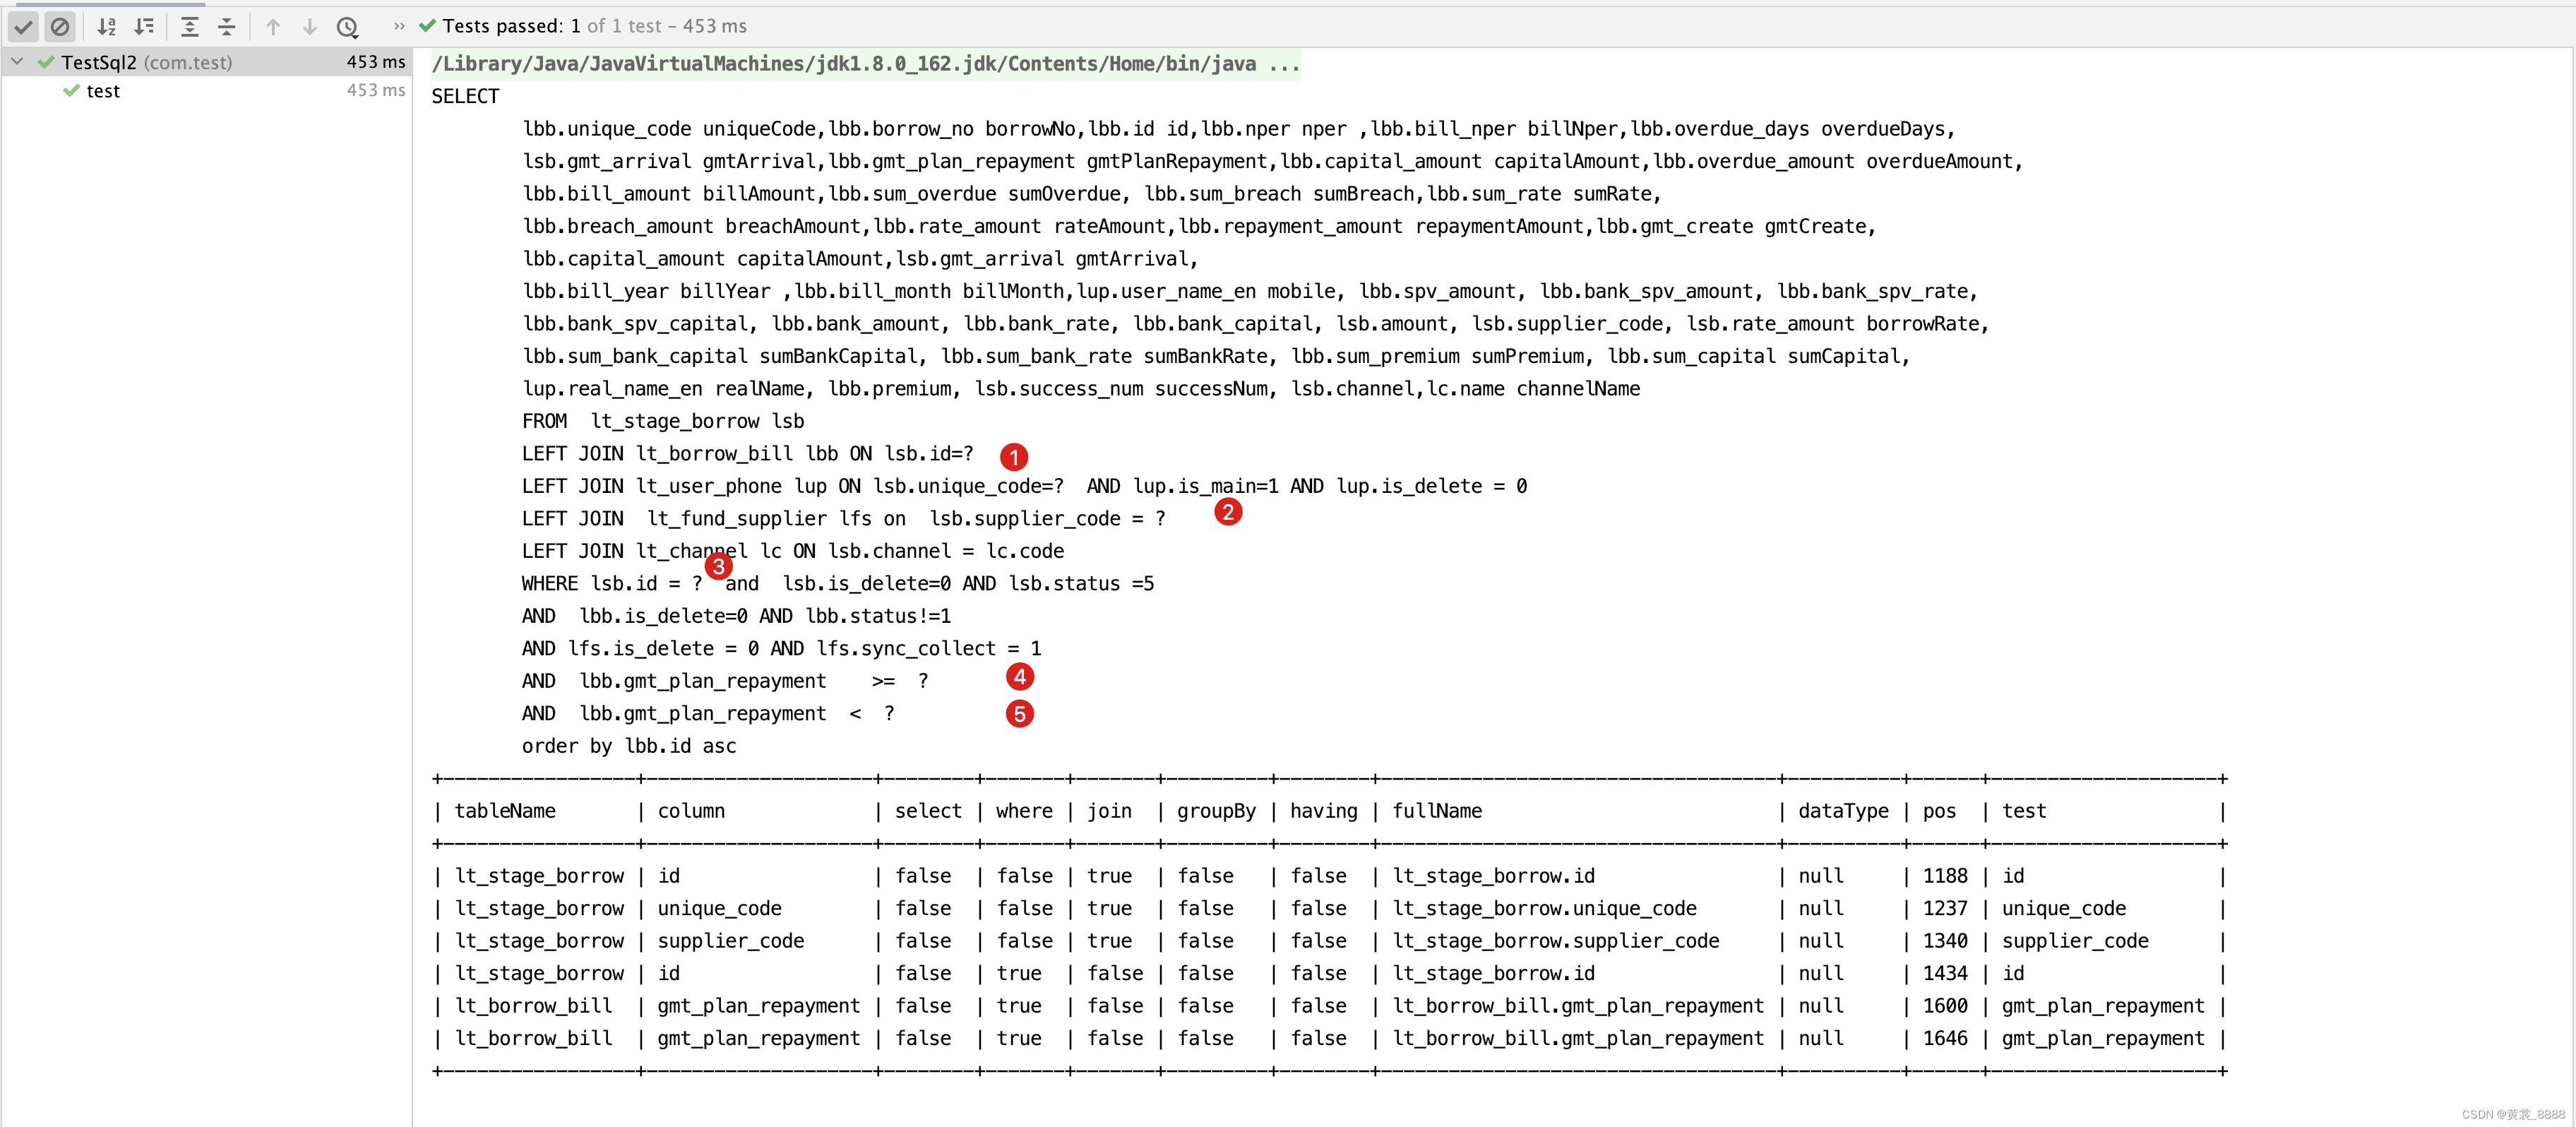Click the 453 ms duration for TestSql2
2576x1127 pixels.
pyautogui.click(x=376, y=62)
